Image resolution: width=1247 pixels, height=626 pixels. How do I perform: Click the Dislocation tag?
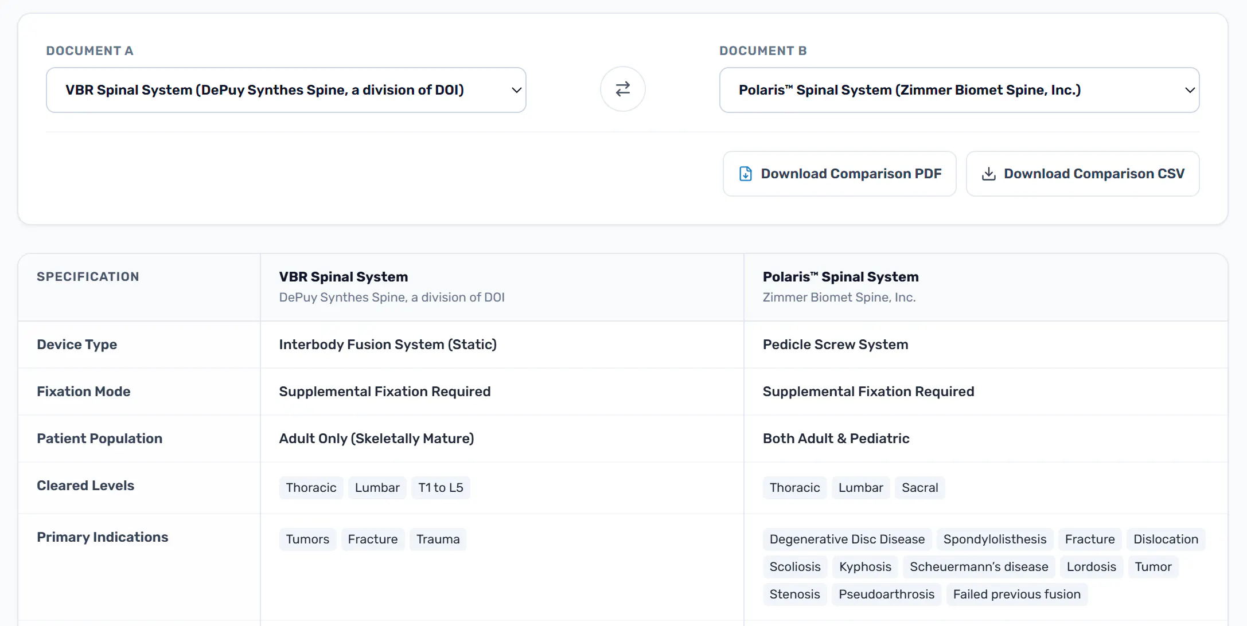(x=1166, y=539)
